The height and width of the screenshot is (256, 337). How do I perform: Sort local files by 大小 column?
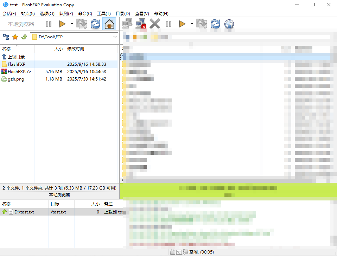click(x=50, y=49)
